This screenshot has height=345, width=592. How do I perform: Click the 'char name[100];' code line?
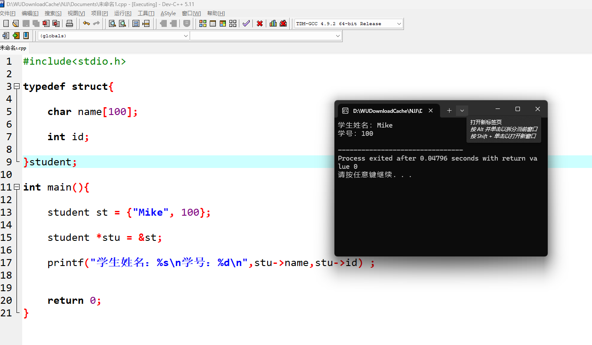pyautogui.click(x=93, y=112)
